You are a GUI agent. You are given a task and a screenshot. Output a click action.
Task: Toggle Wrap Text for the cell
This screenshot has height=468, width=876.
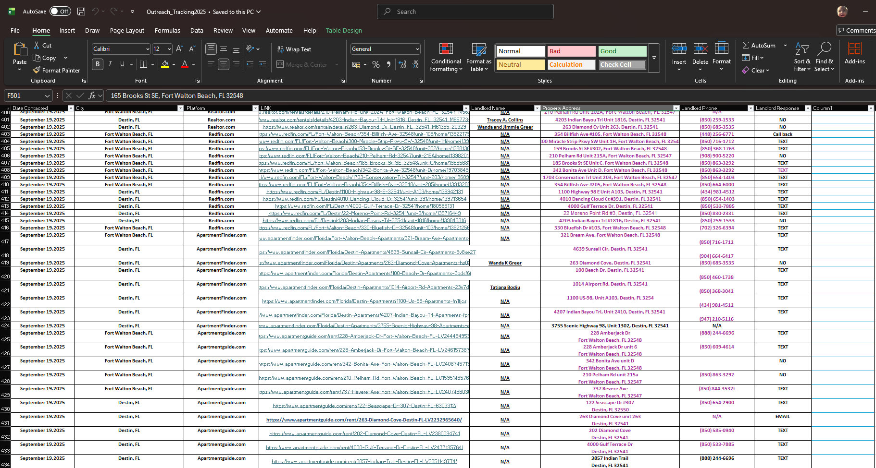294,49
